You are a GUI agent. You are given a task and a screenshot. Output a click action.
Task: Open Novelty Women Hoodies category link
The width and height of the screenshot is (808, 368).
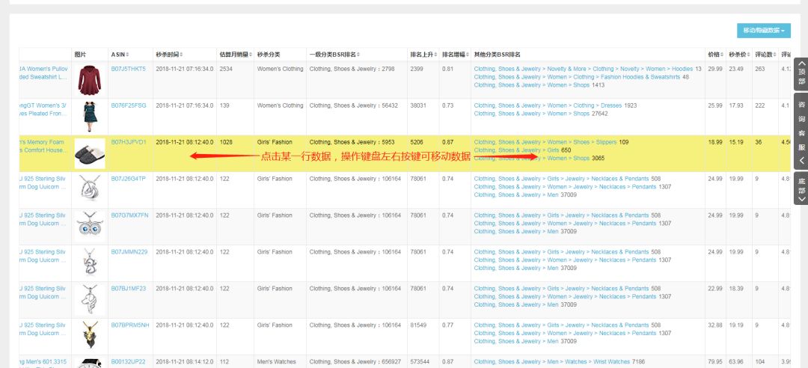pos(584,69)
